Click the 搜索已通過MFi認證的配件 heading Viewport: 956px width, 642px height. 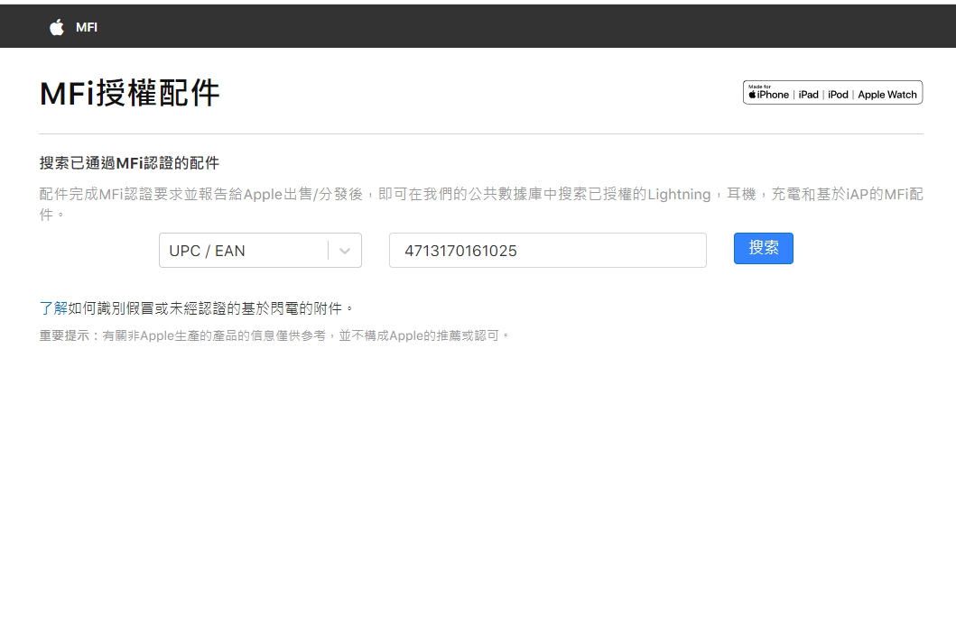(x=129, y=163)
